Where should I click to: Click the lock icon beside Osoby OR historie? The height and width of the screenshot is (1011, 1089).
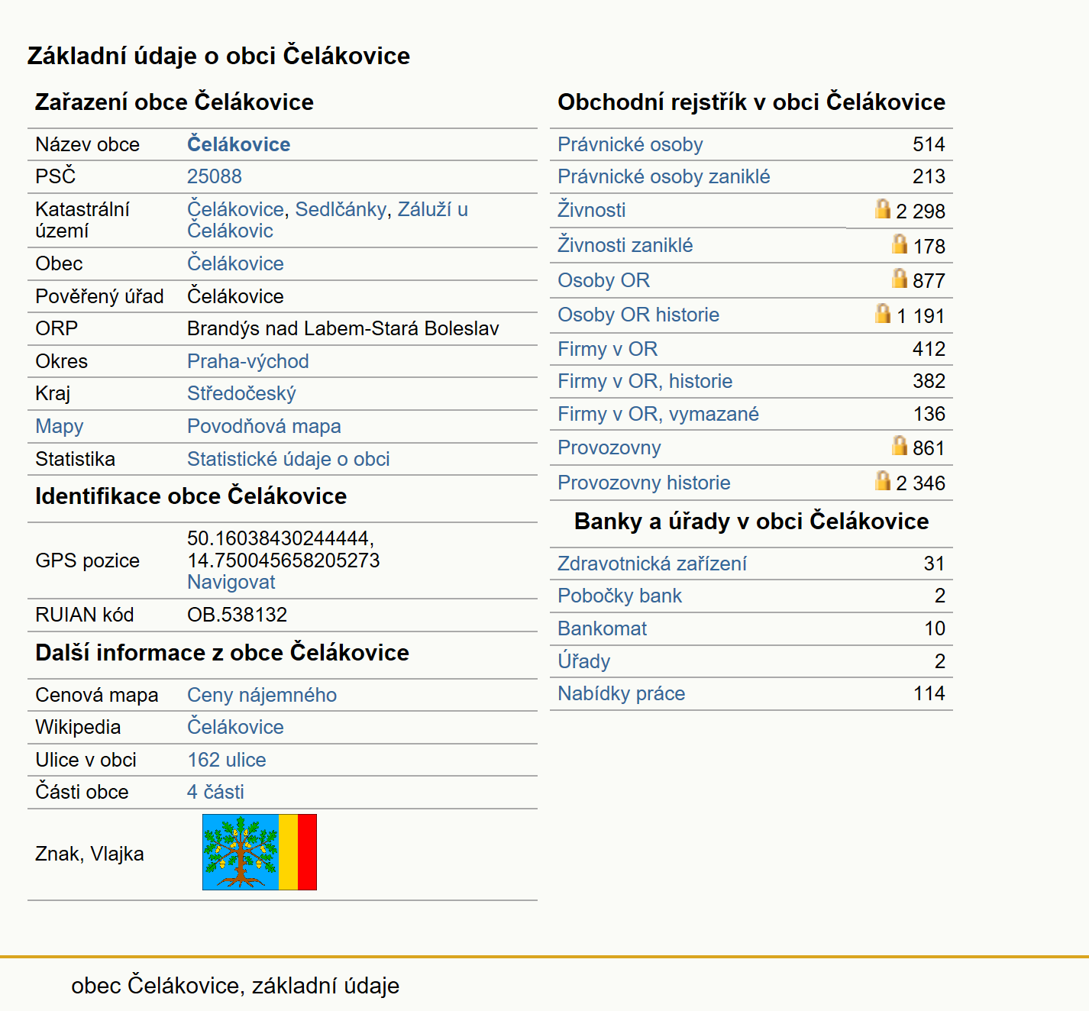(x=883, y=313)
